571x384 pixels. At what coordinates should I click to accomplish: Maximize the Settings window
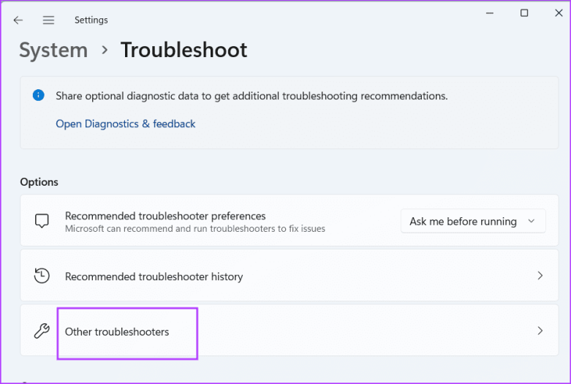click(x=524, y=14)
